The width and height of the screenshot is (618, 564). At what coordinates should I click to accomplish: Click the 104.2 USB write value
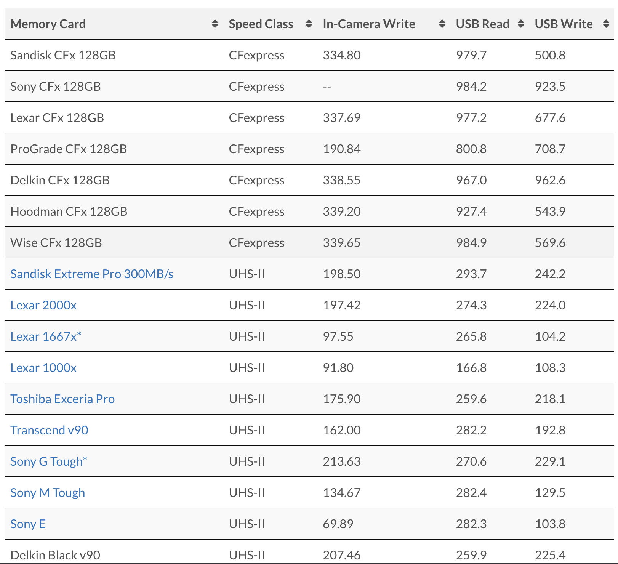550,336
